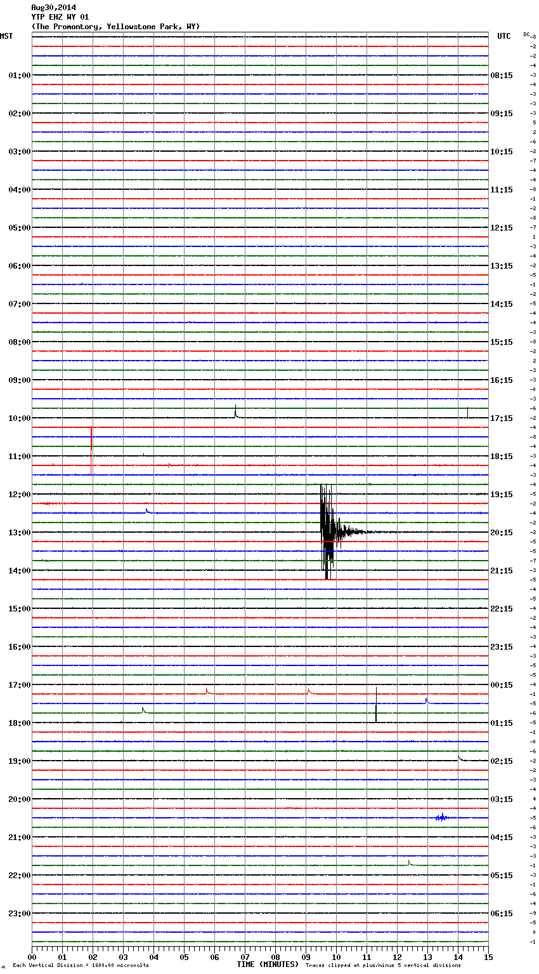
Task: Click the UTC label "00:15"
Action: click(502, 685)
